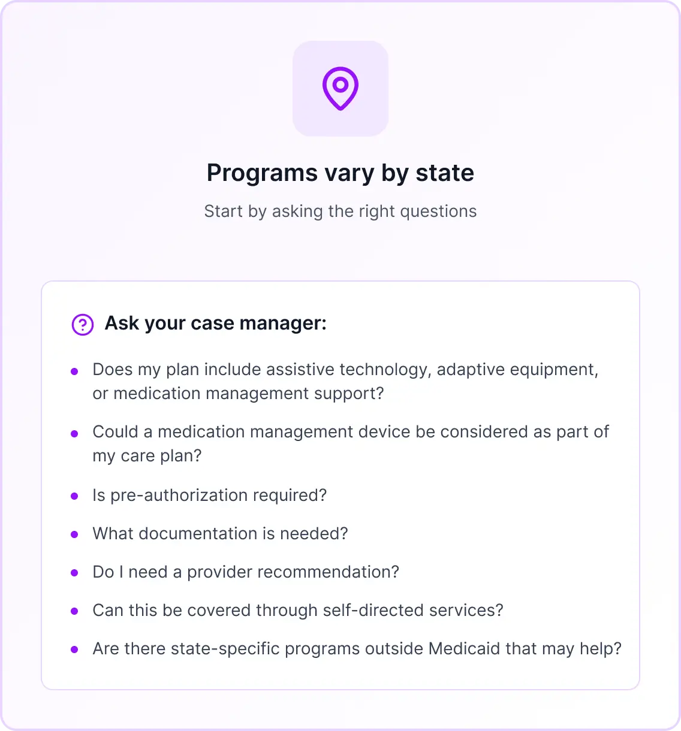Click 'Start by asking the right questions' subtitle
681x731 pixels.
click(x=340, y=212)
